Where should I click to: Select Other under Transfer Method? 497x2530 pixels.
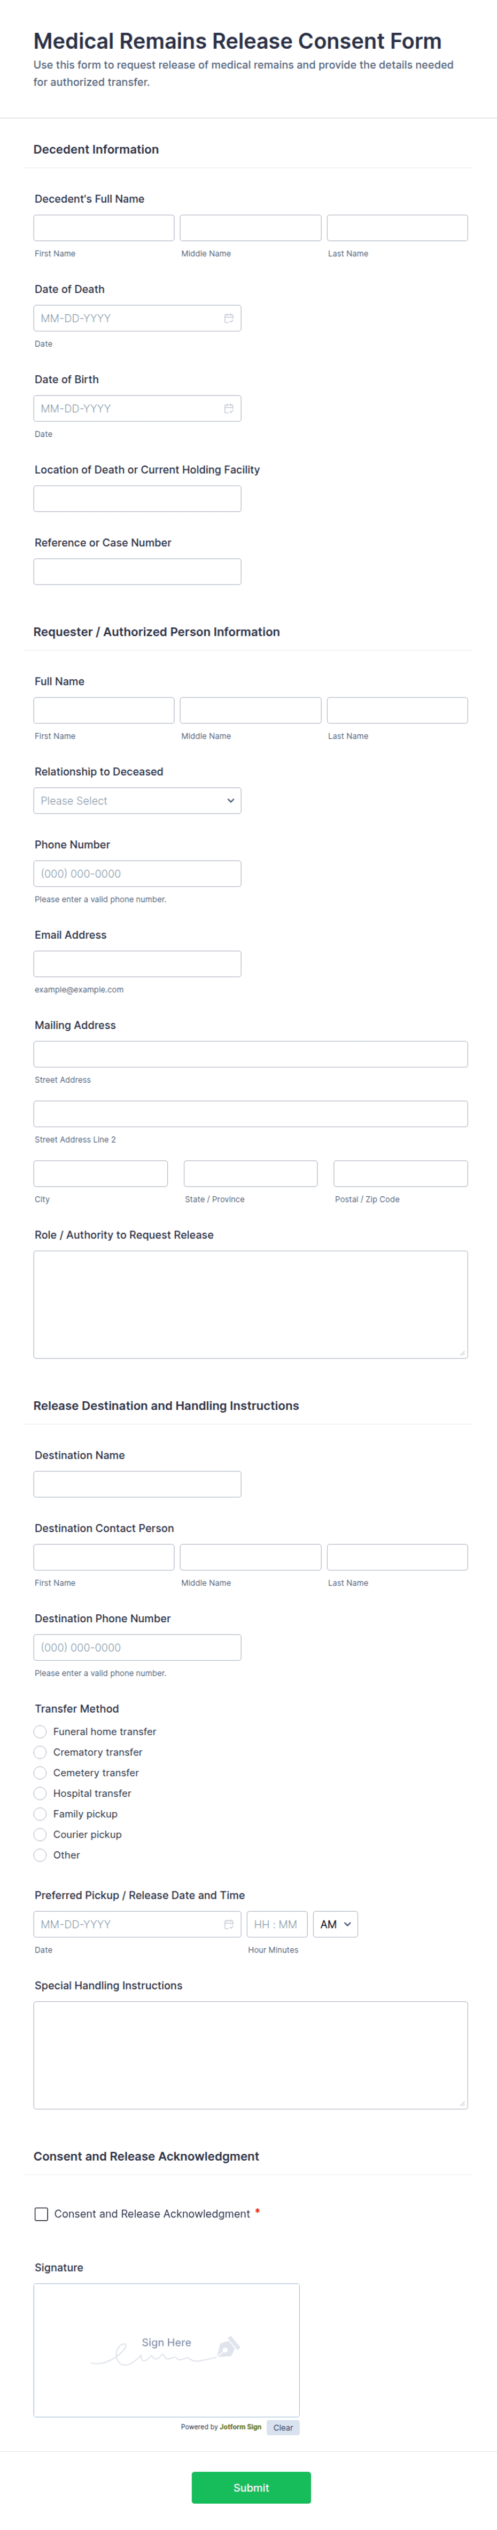(x=40, y=1855)
